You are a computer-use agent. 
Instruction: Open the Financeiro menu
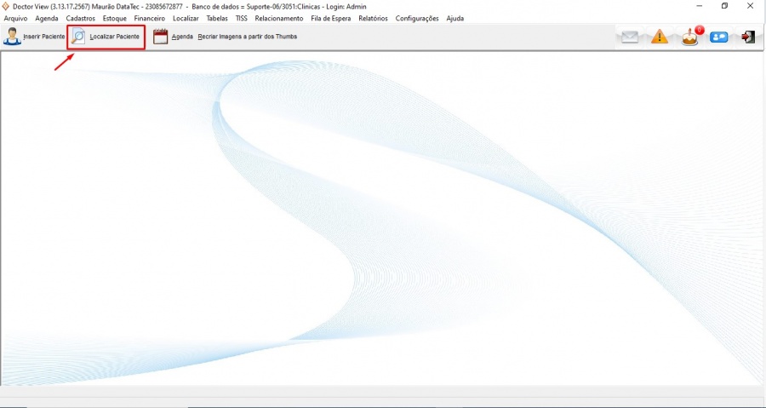click(150, 18)
